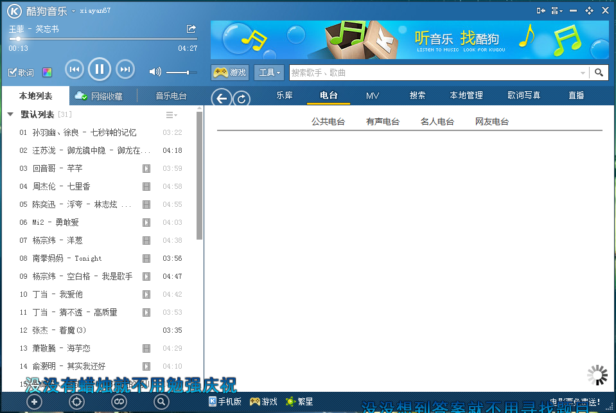
Task: Switch to 网络收藏 tab
Action: point(103,96)
